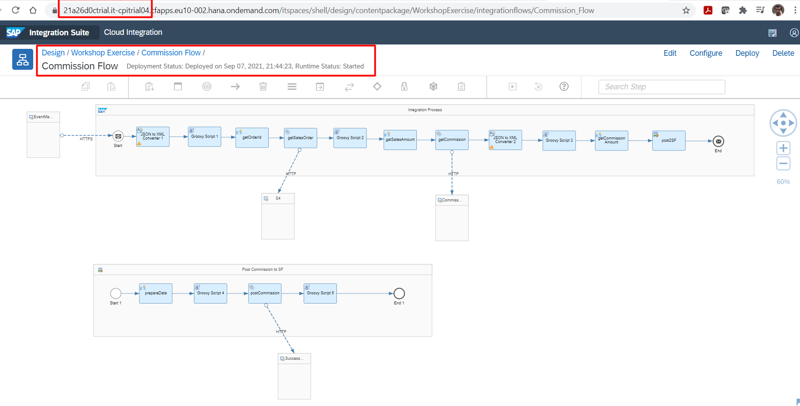Select the JSON to XML Converter 1 step
The height and width of the screenshot is (406, 800).
coord(153,136)
